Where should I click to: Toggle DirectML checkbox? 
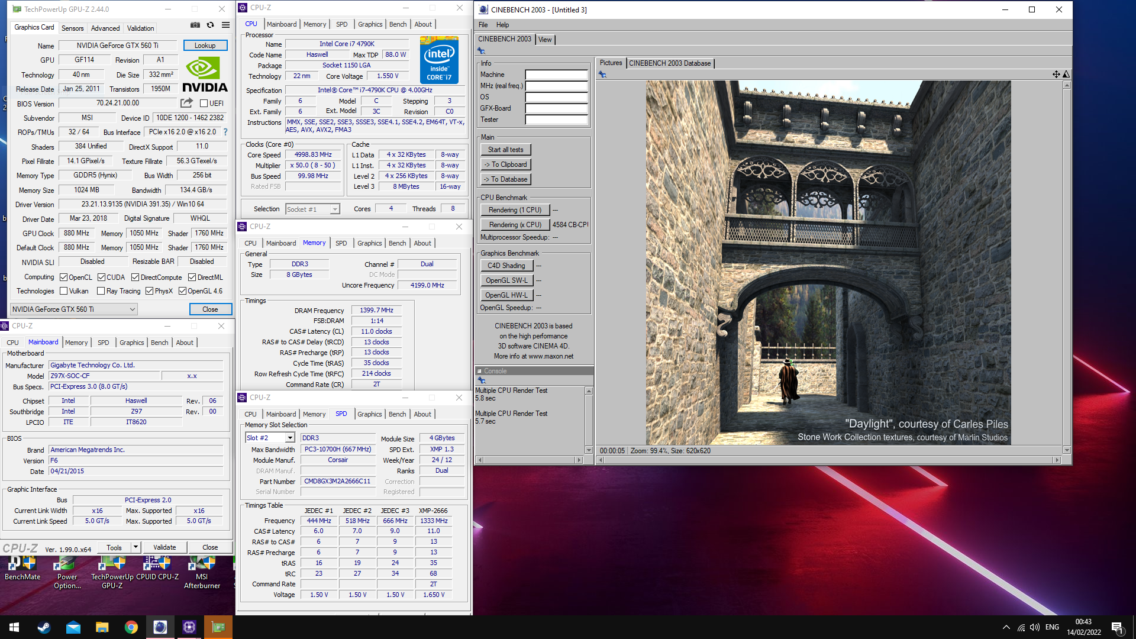pyautogui.click(x=192, y=277)
